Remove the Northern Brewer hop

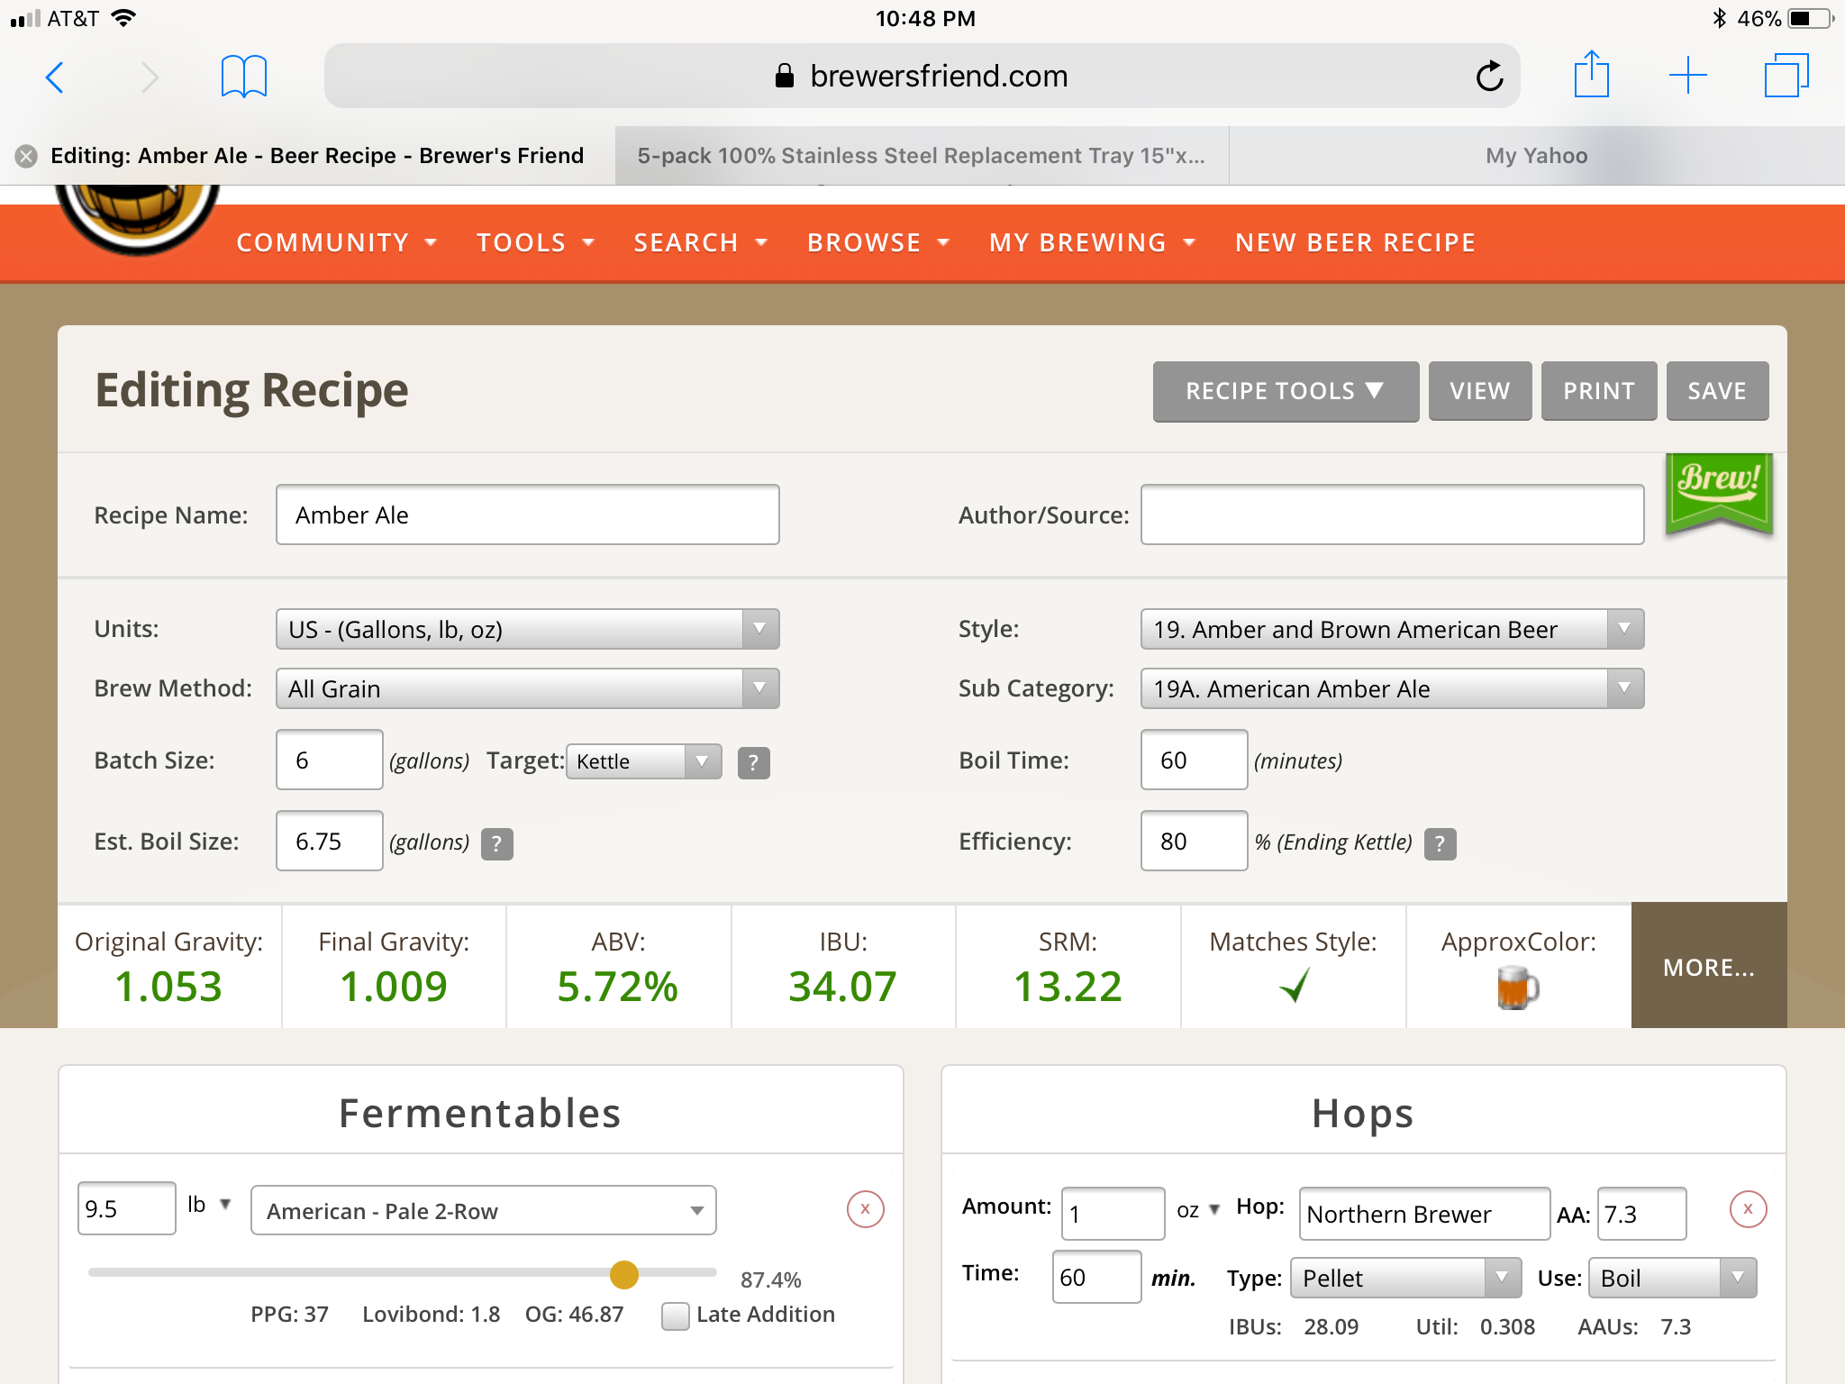(1748, 1209)
